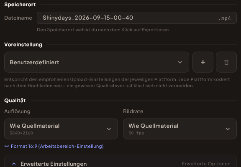This screenshot has width=241, height=167.
Task: Click the .mp4 file extension label
Action: tap(225, 18)
